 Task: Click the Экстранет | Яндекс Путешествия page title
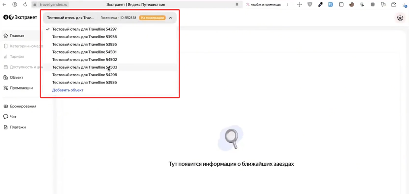pos(136,4)
